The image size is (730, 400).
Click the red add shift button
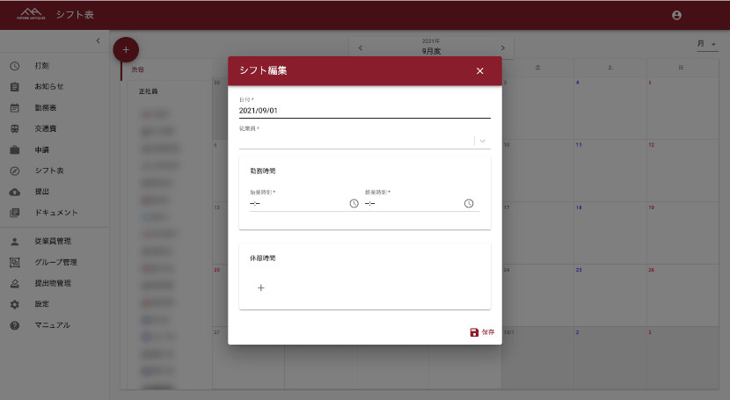[126, 50]
